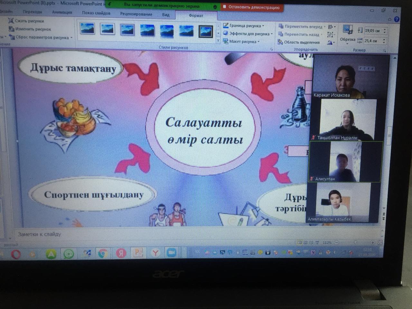
Task: Open Picture Layout (Макет рисунка) dropdown
Action: point(244,42)
